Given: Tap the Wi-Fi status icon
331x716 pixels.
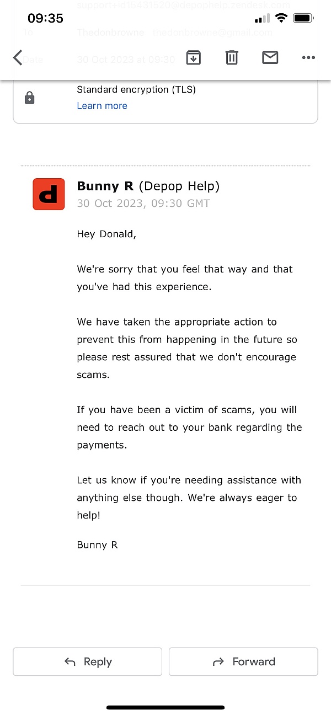Looking at the screenshot, I should 282,18.
